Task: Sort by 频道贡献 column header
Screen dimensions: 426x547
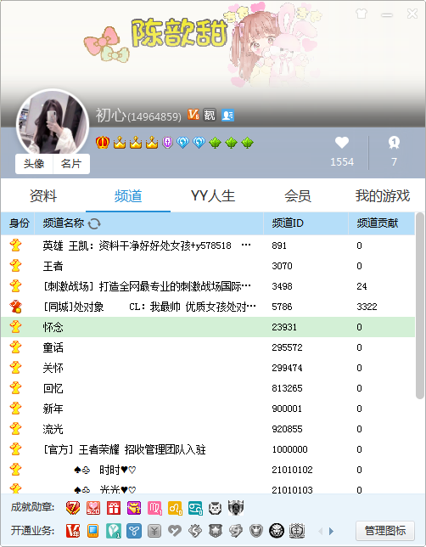Action: pos(382,223)
